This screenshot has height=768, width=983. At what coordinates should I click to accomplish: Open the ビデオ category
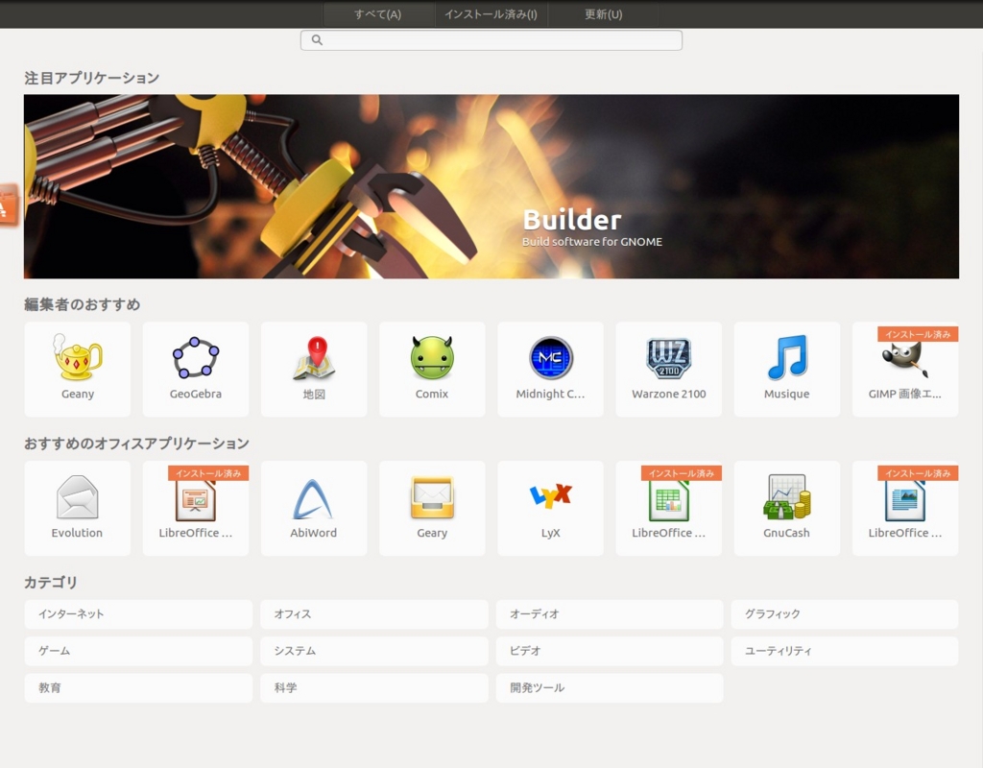coord(610,652)
